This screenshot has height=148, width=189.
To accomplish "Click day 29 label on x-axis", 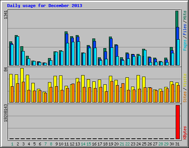I will pos(166,144).
